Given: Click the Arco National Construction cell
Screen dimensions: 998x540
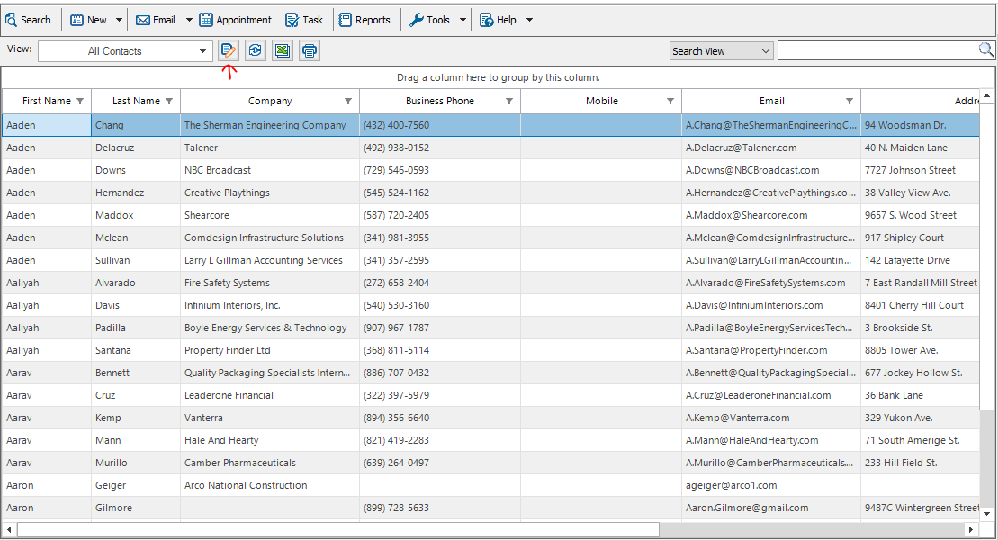Looking at the screenshot, I should tap(270, 485).
